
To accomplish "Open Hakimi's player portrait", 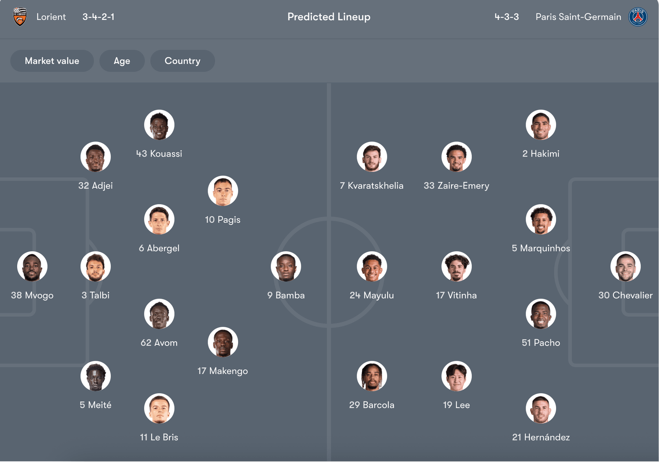I will 541,124.
